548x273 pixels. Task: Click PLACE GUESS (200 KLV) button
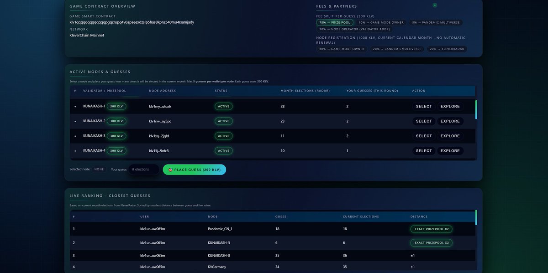pyautogui.click(x=195, y=170)
